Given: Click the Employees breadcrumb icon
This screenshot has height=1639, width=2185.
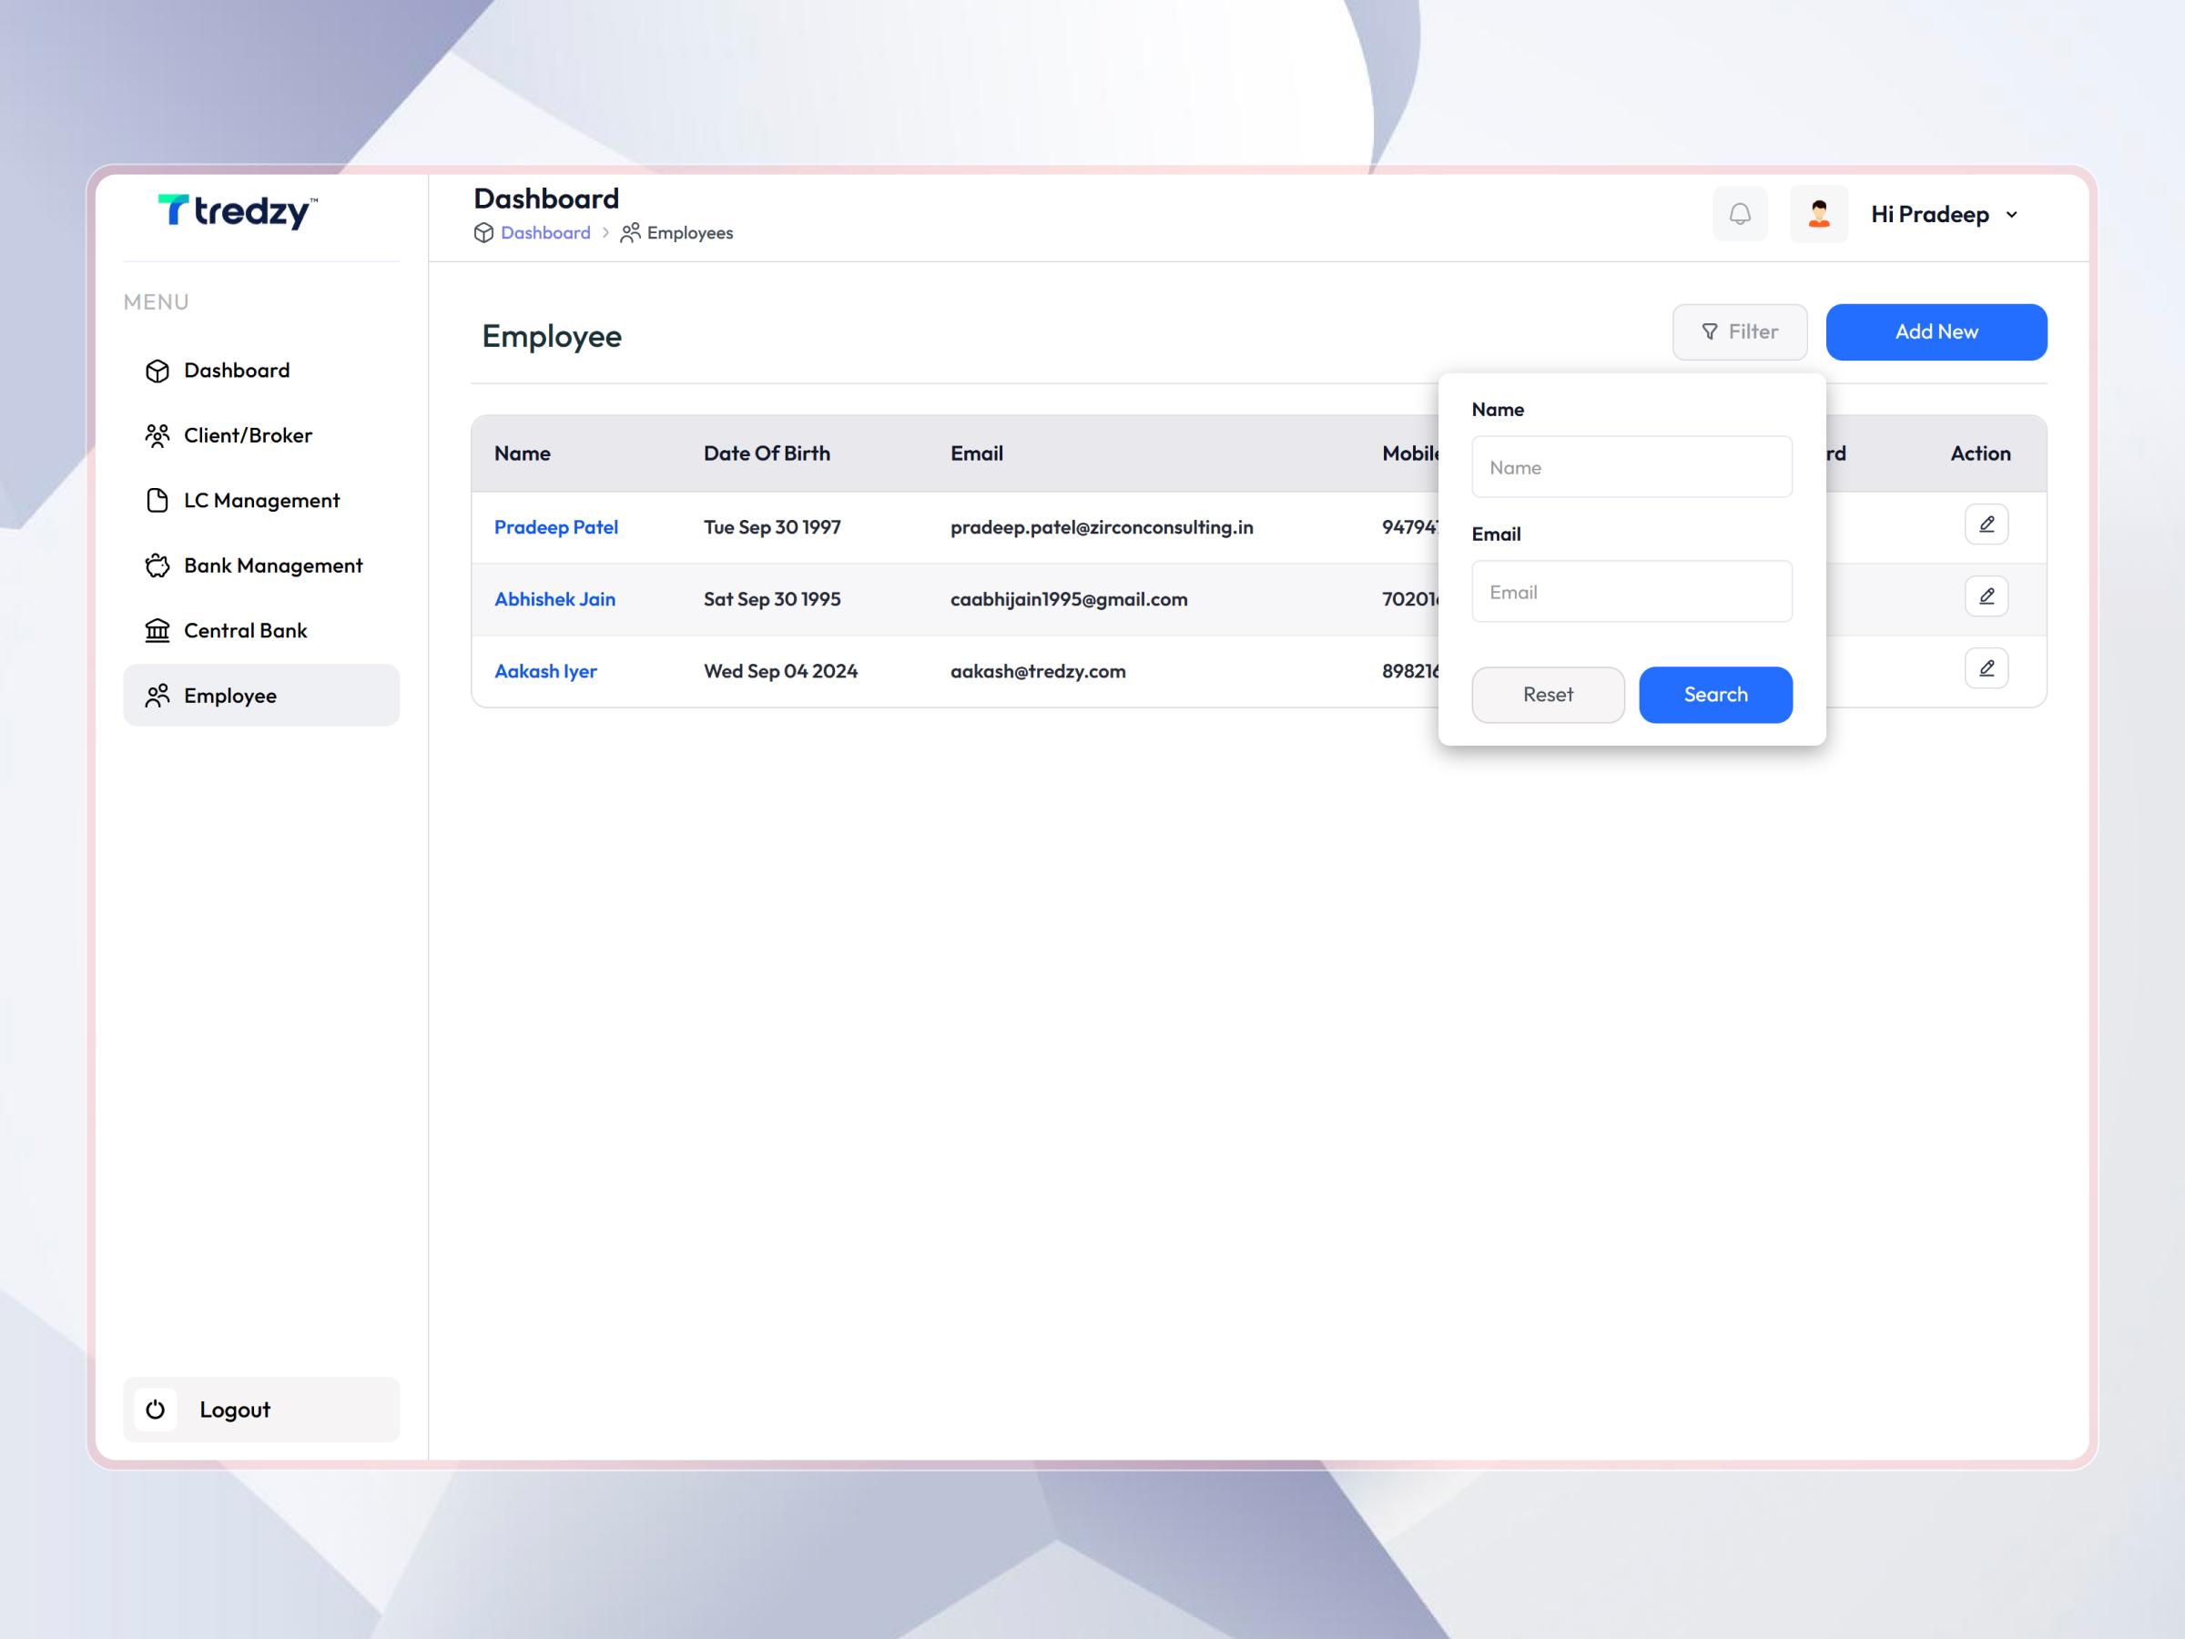Looking at the screenshot, I should [x=630, y=232].
